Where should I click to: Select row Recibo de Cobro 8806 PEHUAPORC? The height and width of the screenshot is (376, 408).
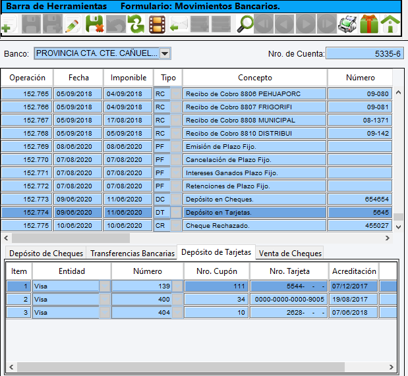(x=254, y=94)
